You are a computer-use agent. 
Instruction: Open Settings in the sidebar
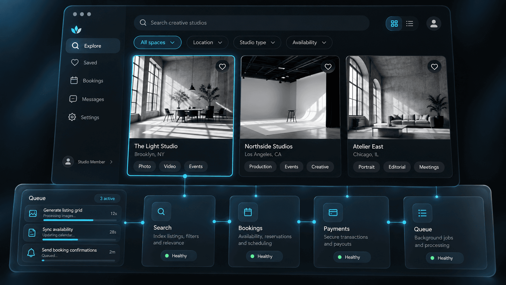84,117
